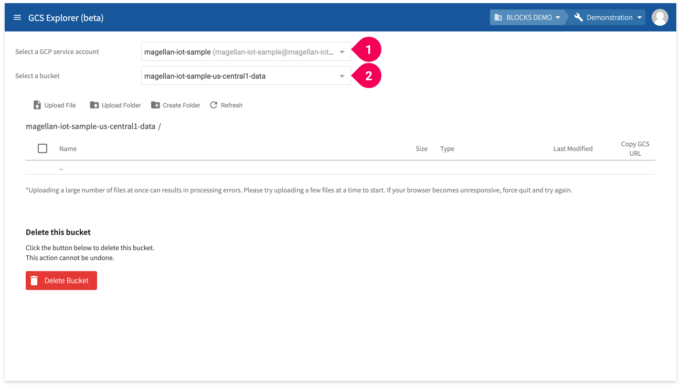Click the red Delete Bucket button

point(61,281)
